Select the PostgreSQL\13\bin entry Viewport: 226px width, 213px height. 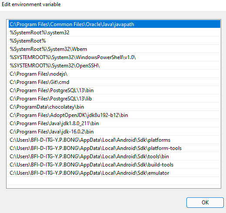tap(115, 90)
